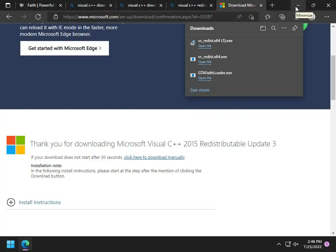Open Read aloud icon in address bar
Screen dimensions: 336x252
[x=239, y=17]
